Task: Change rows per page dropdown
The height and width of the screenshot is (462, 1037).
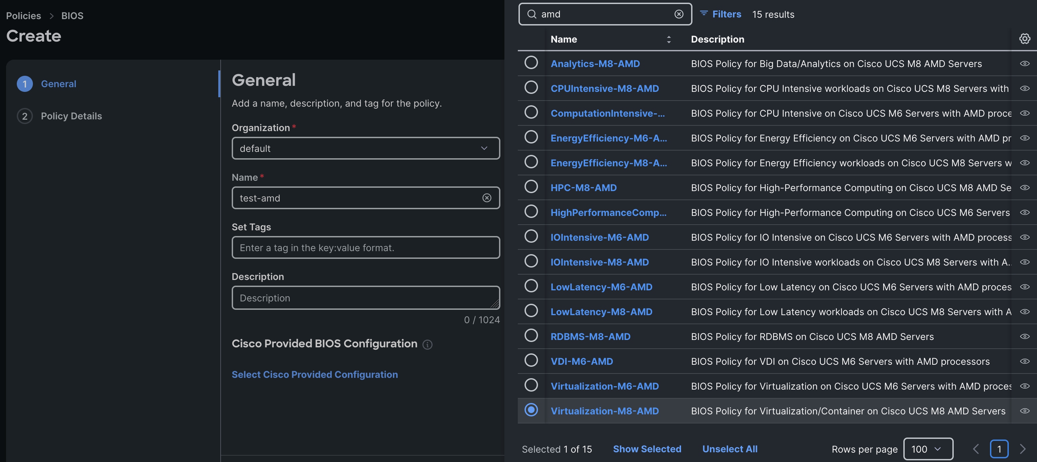Action: pyautogui.click(x=928, y=449)
